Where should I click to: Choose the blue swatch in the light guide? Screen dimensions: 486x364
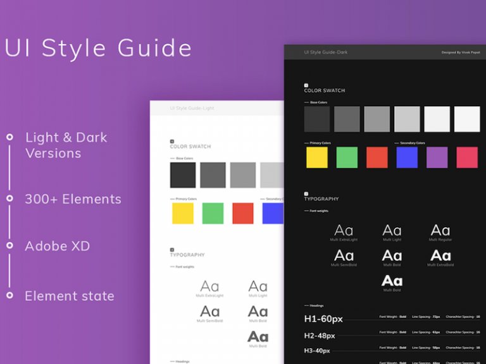(273, 213)
